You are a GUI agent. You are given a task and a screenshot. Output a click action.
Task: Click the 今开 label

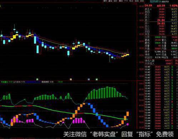(147, 37)
